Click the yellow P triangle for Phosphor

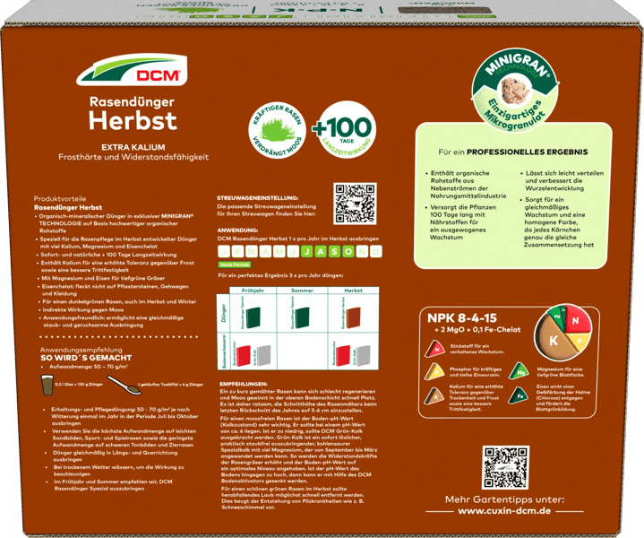pyautogui.click(x=434, y=371)
